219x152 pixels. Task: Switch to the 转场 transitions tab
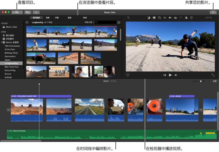85,18
